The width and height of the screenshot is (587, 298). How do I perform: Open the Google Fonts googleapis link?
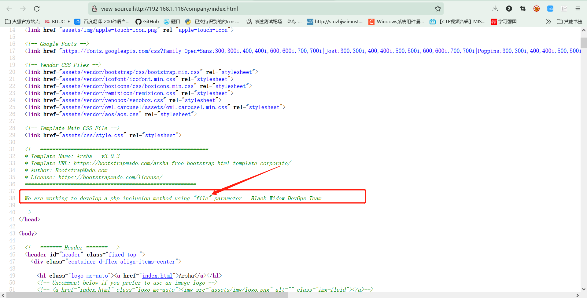(322, 51)
